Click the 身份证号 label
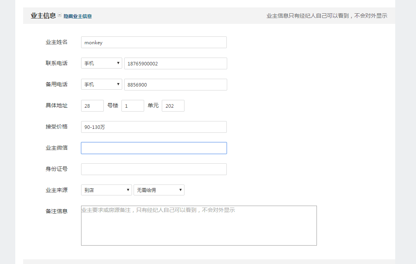Viewport: 416px width, 264px height. coord(56,169)
